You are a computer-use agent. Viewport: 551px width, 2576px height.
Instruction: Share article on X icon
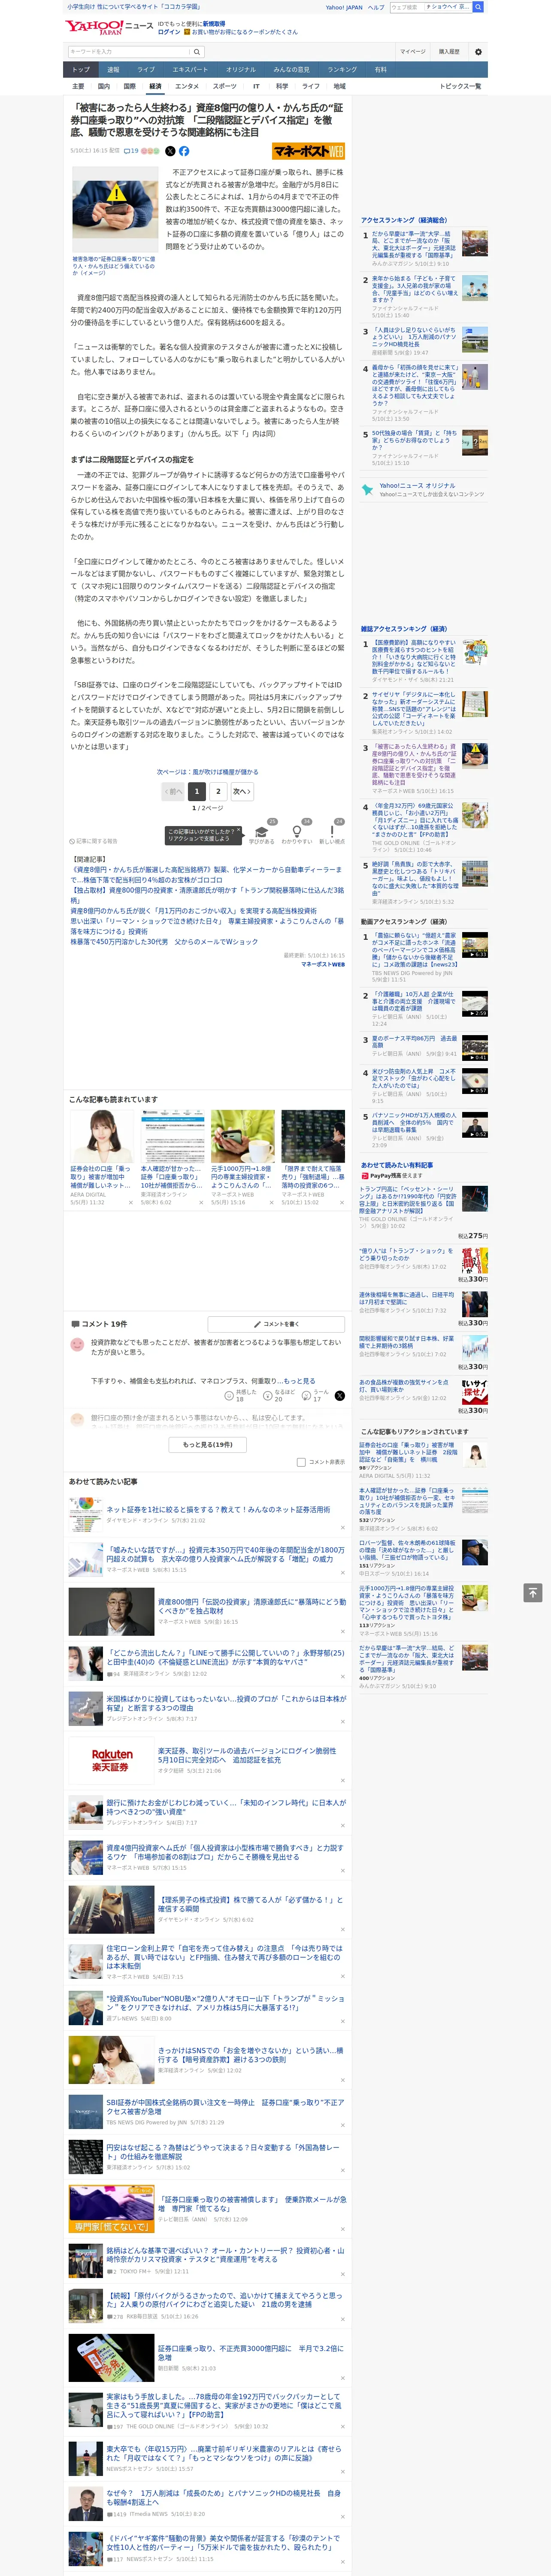click(x=170, y=151)
